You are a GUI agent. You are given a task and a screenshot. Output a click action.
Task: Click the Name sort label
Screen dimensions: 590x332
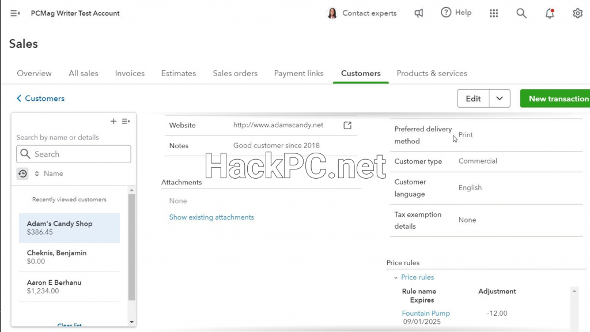pos(54,173)
